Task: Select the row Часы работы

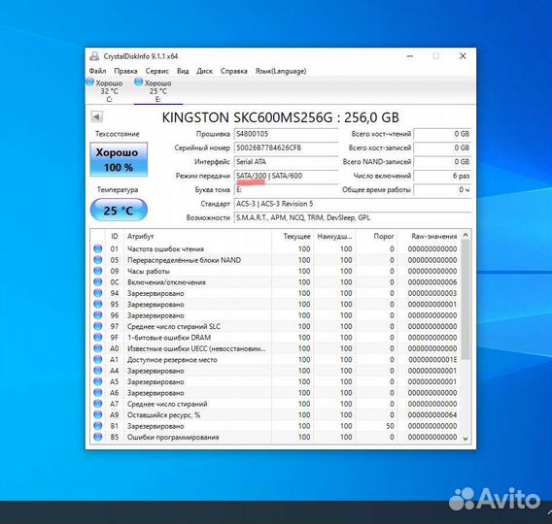Action: (276, 271)
